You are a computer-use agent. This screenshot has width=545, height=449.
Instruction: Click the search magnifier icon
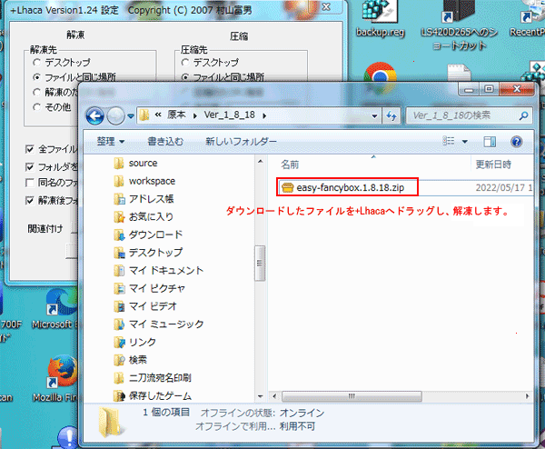point(523,115)
